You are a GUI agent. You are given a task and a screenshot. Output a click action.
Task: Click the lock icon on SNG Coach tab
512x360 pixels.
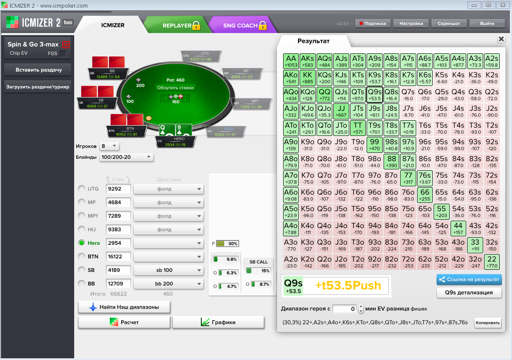(x=263, y=25)
